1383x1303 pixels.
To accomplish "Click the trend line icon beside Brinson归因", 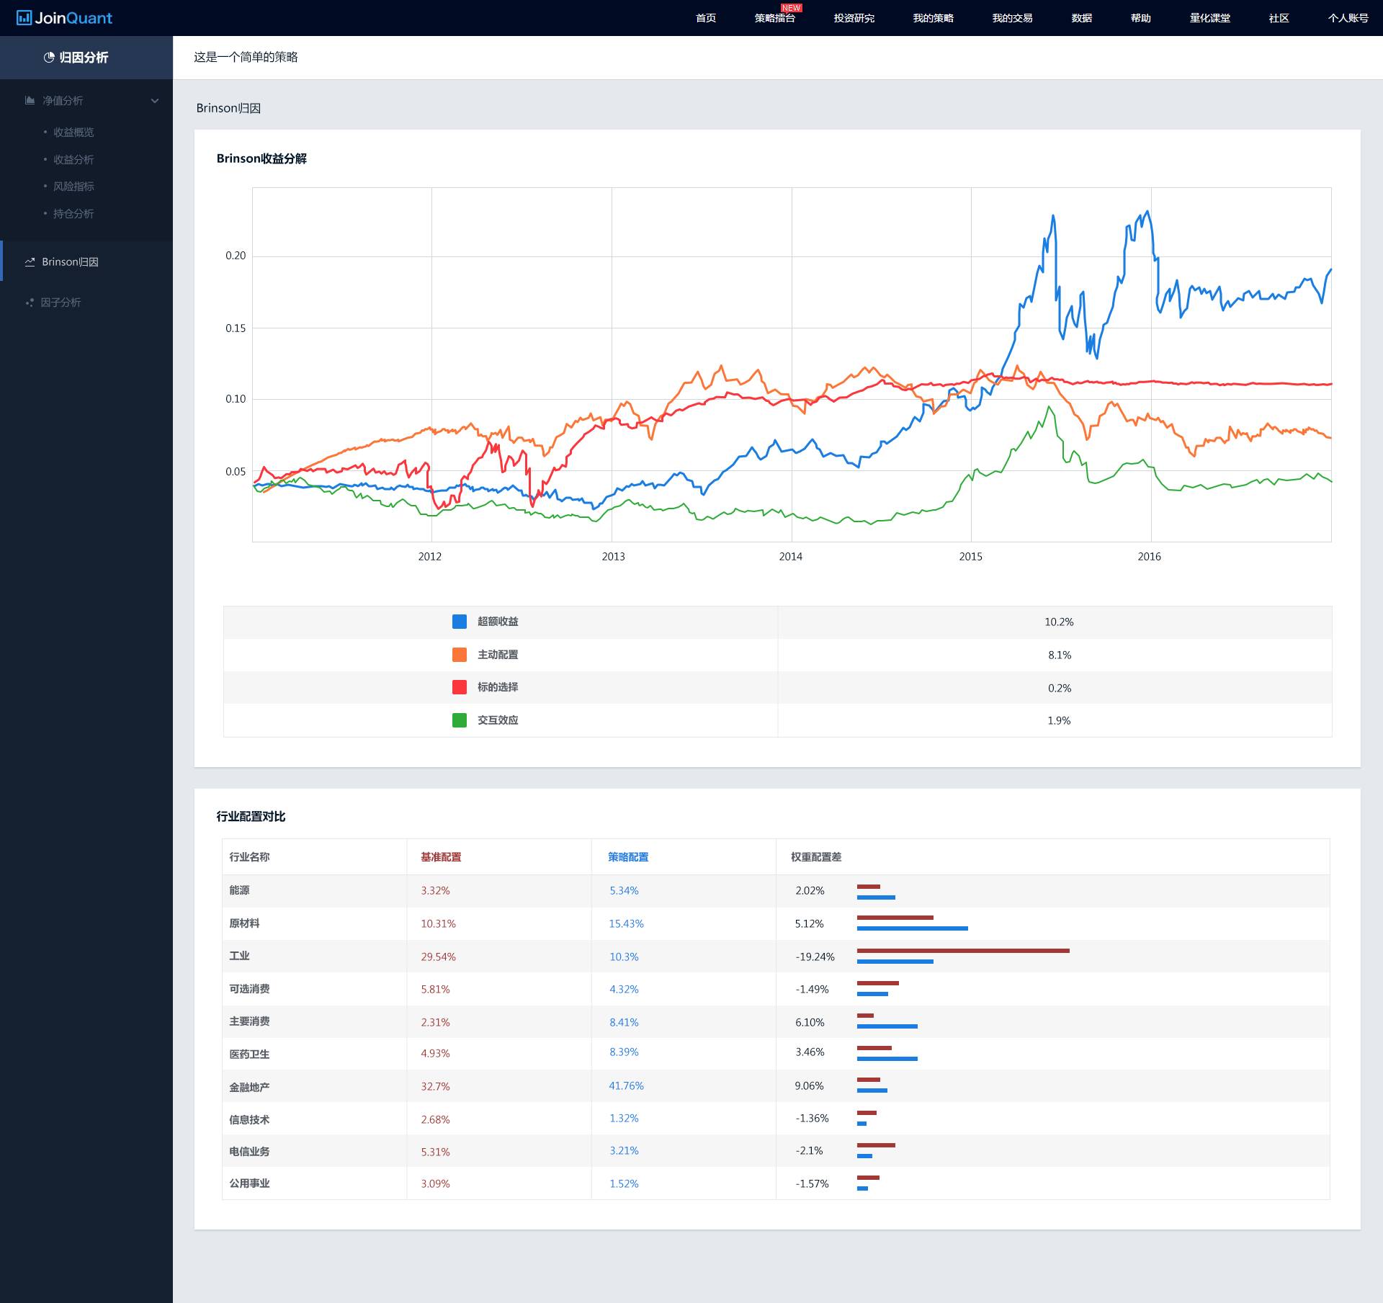I will coord(30,262).
